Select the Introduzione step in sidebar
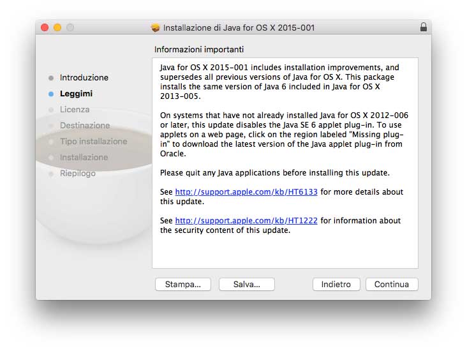 click(84, 77)
